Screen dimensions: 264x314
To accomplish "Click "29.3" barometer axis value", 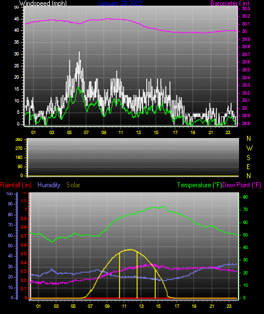I will click(x=246, y=85).
